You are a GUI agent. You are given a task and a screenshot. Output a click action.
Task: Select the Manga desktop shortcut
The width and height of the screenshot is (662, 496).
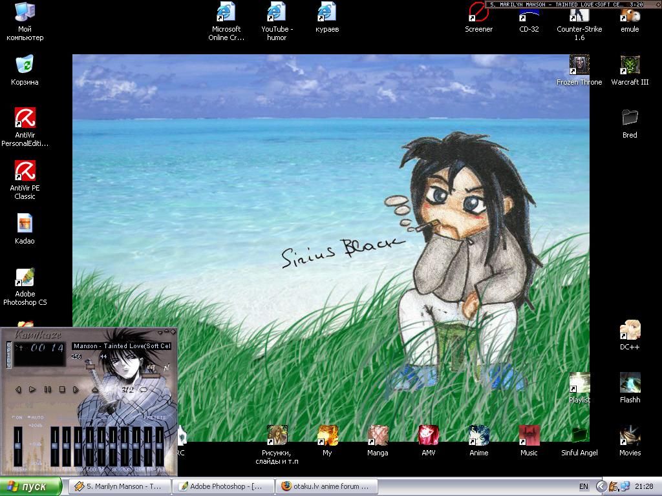pyautogui.click(x=378, y=441)
